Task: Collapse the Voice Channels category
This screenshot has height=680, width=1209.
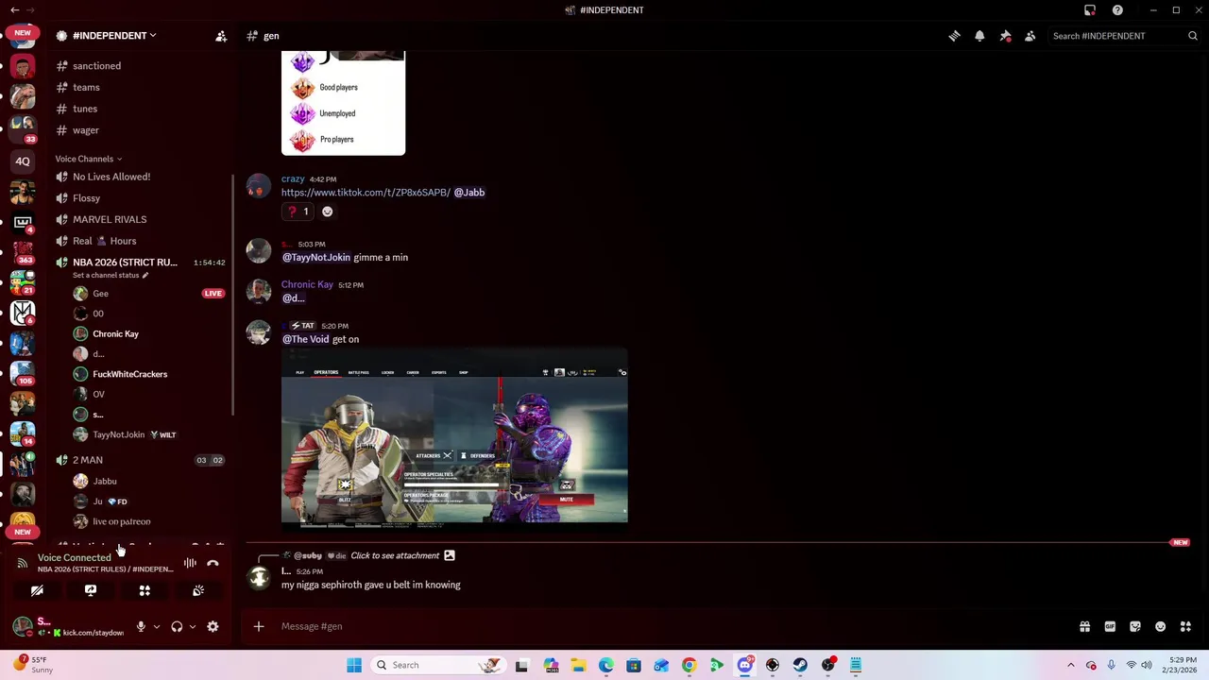Action: [x=88, y=159]
